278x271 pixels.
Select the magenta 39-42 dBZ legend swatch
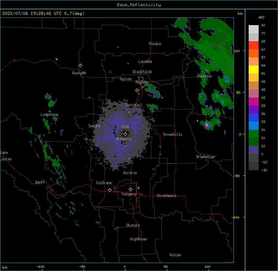click(x=253, y=101)
